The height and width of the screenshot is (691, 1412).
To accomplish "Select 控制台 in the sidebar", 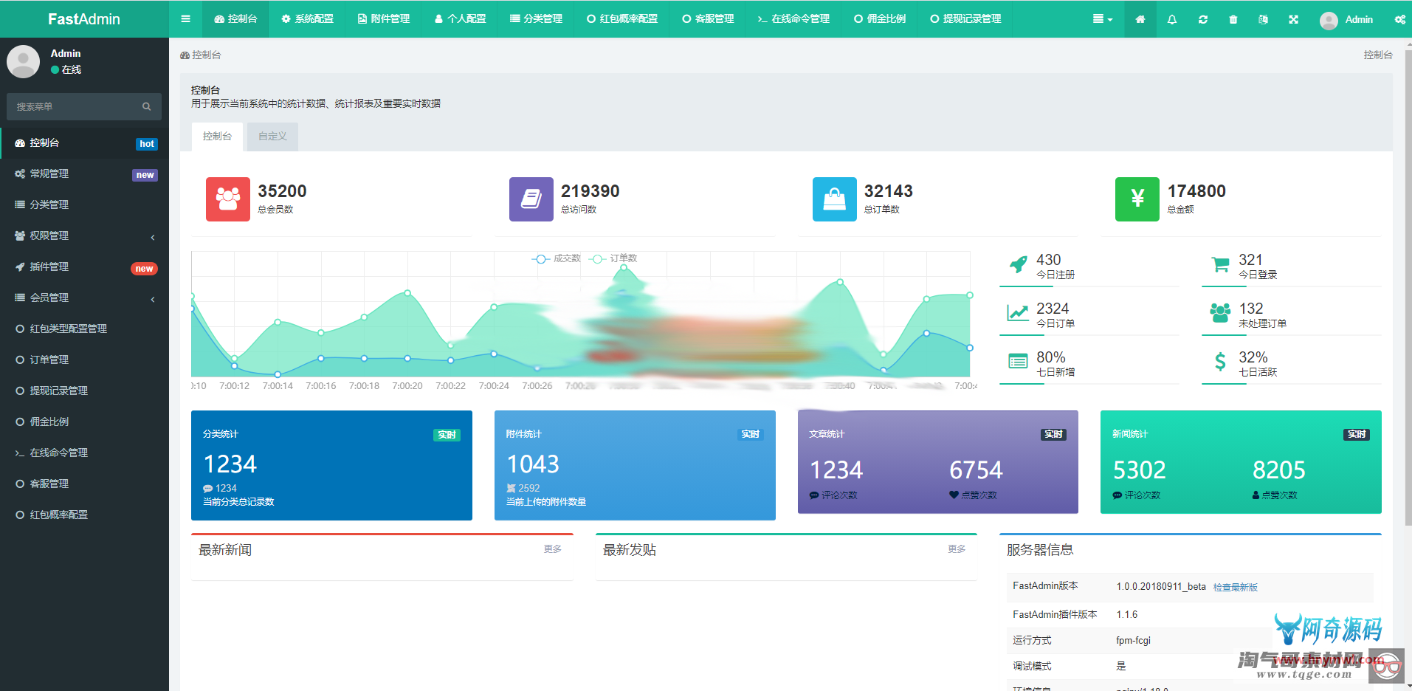I will click(84, 143).
